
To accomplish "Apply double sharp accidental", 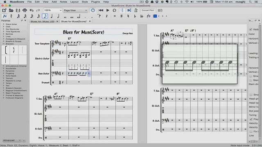I will click(x=115, y=16).
